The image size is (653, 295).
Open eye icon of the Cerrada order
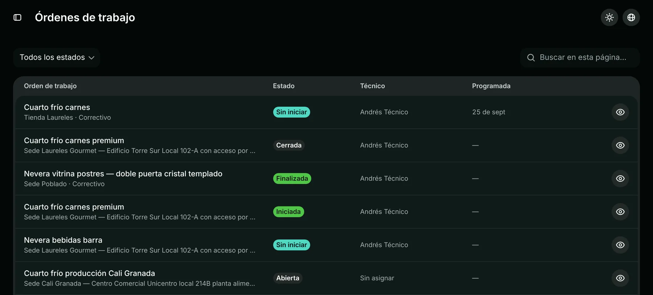coord(620,145)
